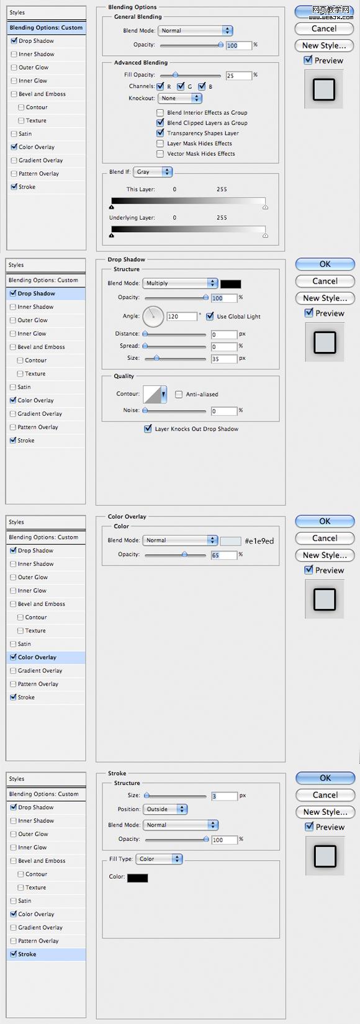Click New Style in the Stroke dialog
360x1024 pixels.
[x=325, y=812]
